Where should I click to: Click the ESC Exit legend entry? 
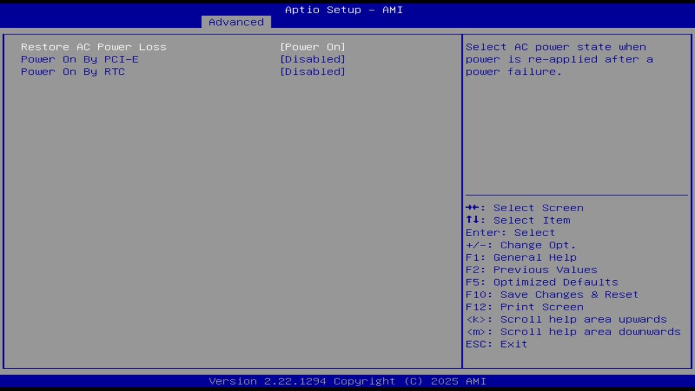496,344
